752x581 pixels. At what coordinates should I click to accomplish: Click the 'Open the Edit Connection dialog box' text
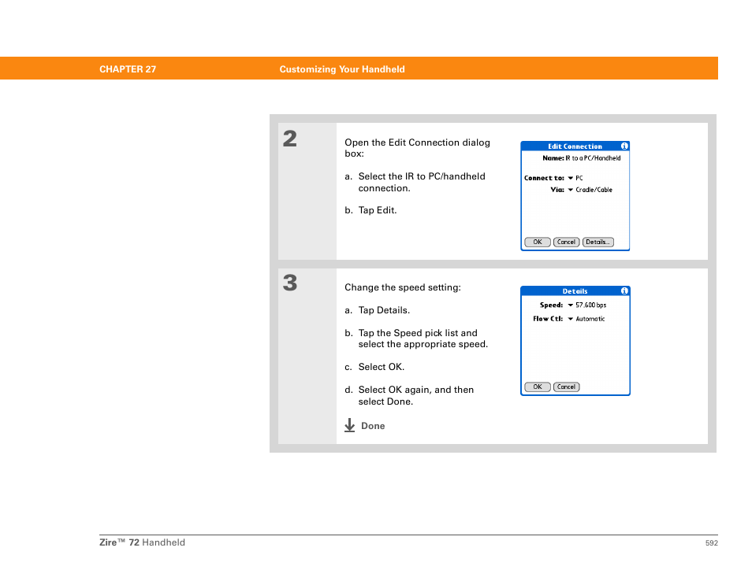pos(417,148)
